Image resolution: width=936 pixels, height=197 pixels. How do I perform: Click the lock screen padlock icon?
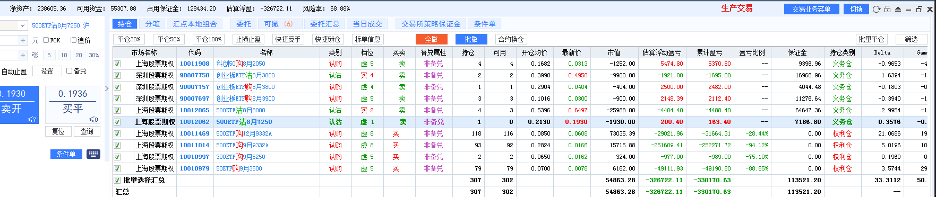pos(887,9)
